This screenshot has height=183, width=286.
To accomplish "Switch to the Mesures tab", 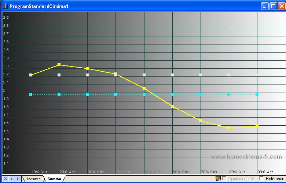I will pyautogui.click(x=34, y=179).
